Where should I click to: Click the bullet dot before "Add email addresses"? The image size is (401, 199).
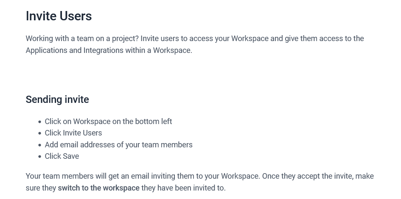(x=40, y=145)
